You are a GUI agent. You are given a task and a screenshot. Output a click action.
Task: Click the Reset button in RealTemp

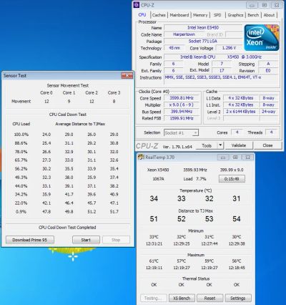click(x=209, y=298)
